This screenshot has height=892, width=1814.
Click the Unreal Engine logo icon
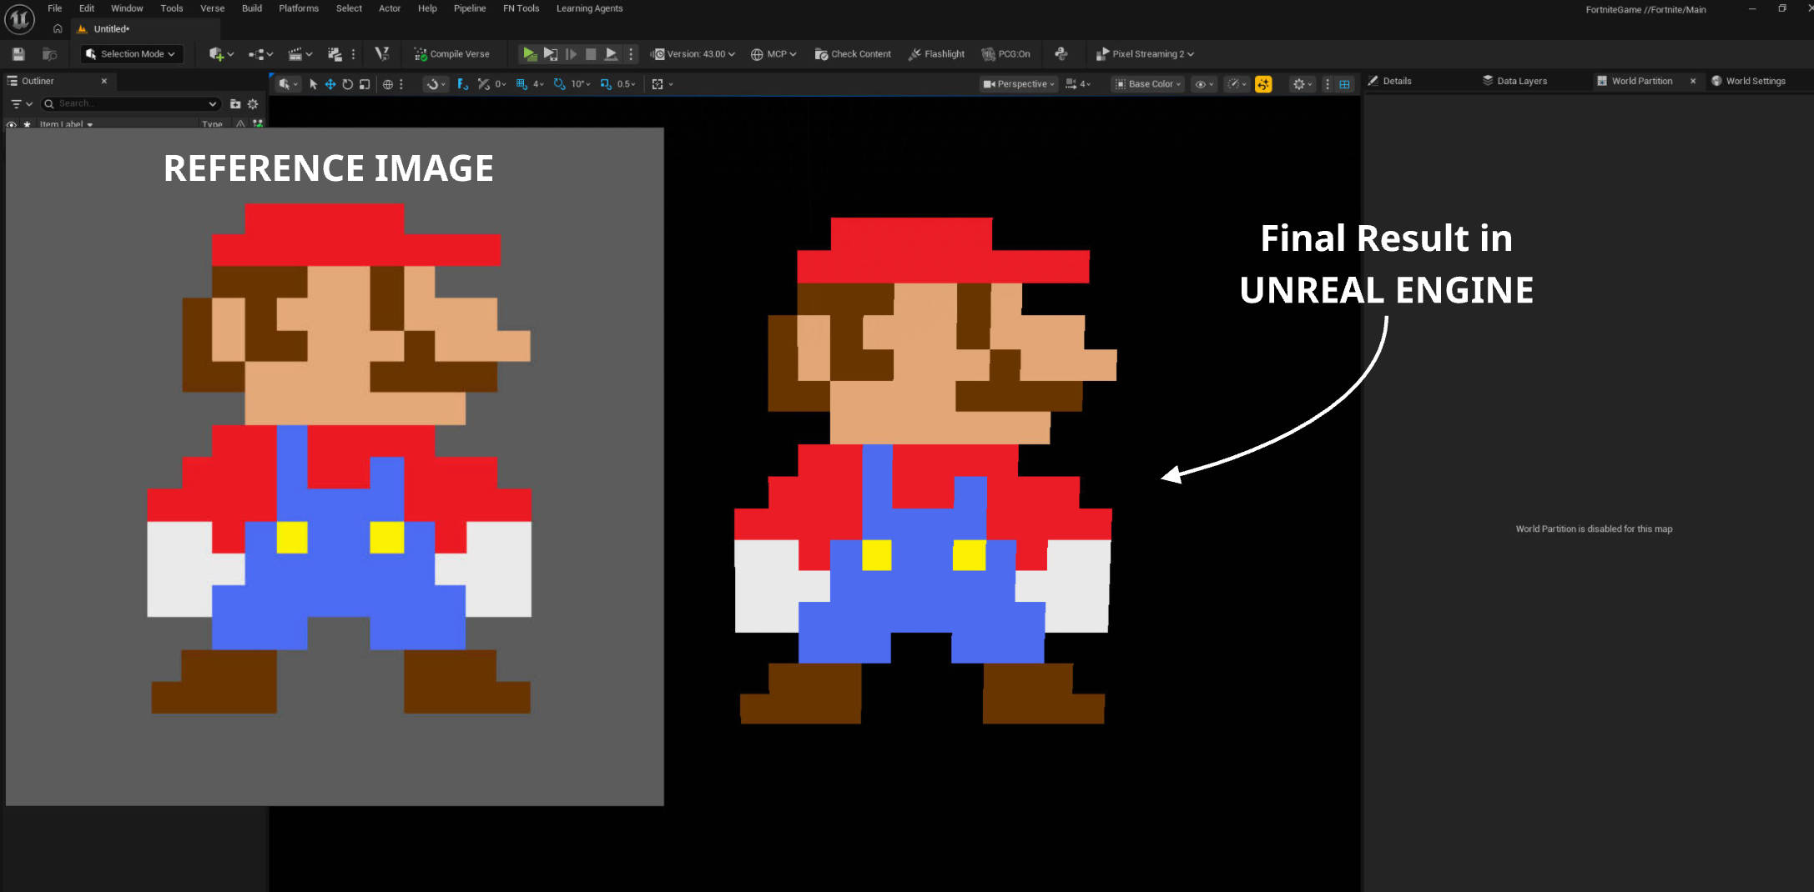pyautogui.click(x=19, y=19)
